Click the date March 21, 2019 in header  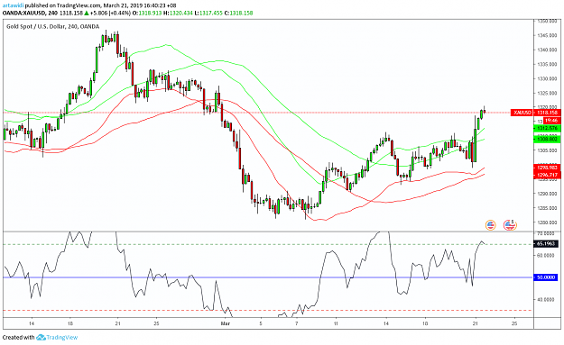122,5
